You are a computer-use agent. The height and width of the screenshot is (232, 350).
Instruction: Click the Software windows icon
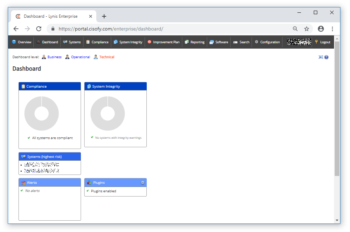[x=212, y=42]
